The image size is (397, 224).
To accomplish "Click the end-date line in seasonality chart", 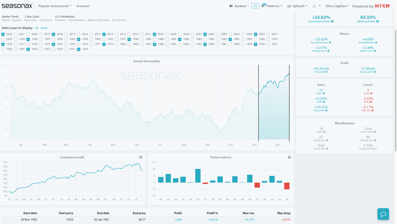I will pos(289,103).
